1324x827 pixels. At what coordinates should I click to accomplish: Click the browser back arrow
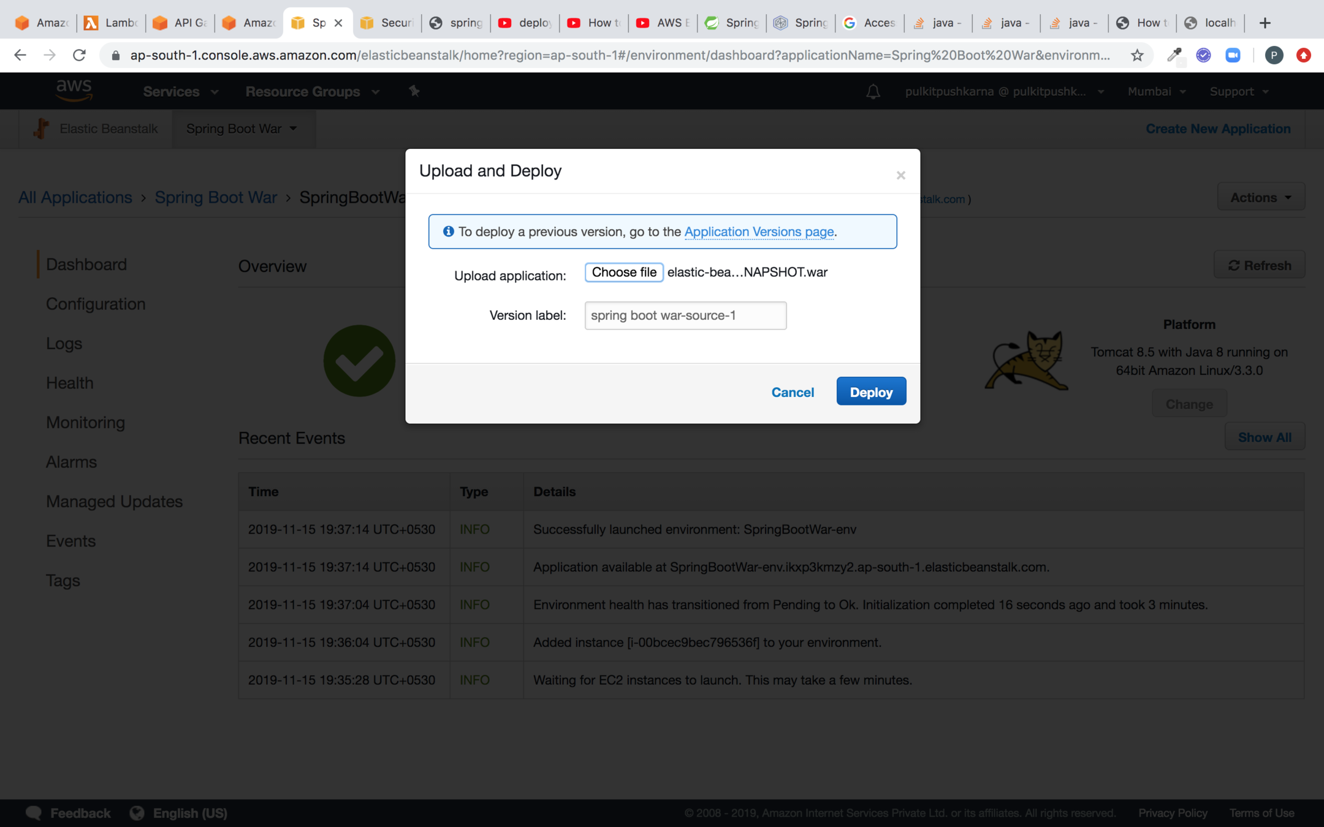[20, 55]
